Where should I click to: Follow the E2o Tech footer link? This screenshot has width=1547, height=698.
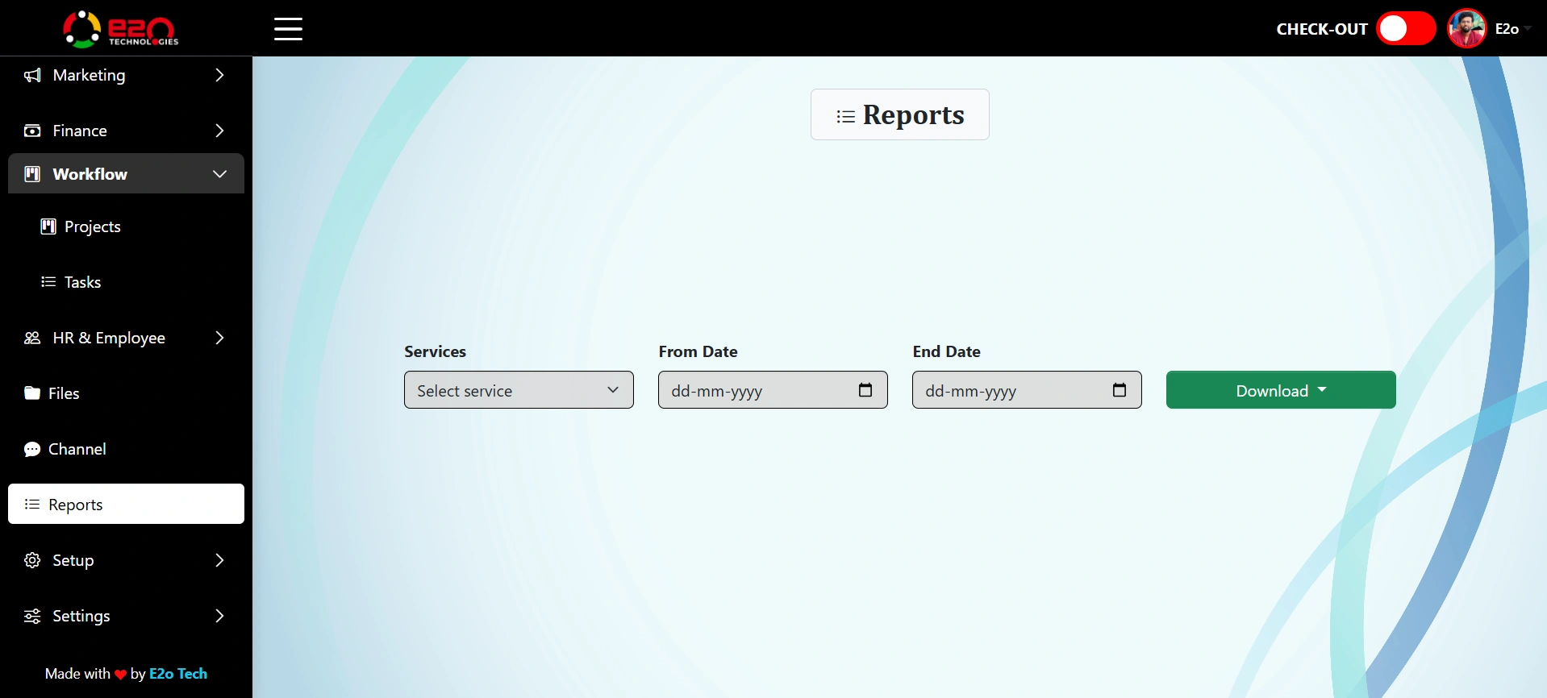tap(178, 674)
